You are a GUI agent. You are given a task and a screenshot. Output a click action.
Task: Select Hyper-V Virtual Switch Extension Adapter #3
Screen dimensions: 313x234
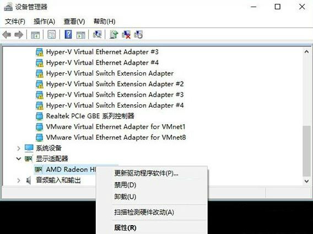[x=115, y=95]
